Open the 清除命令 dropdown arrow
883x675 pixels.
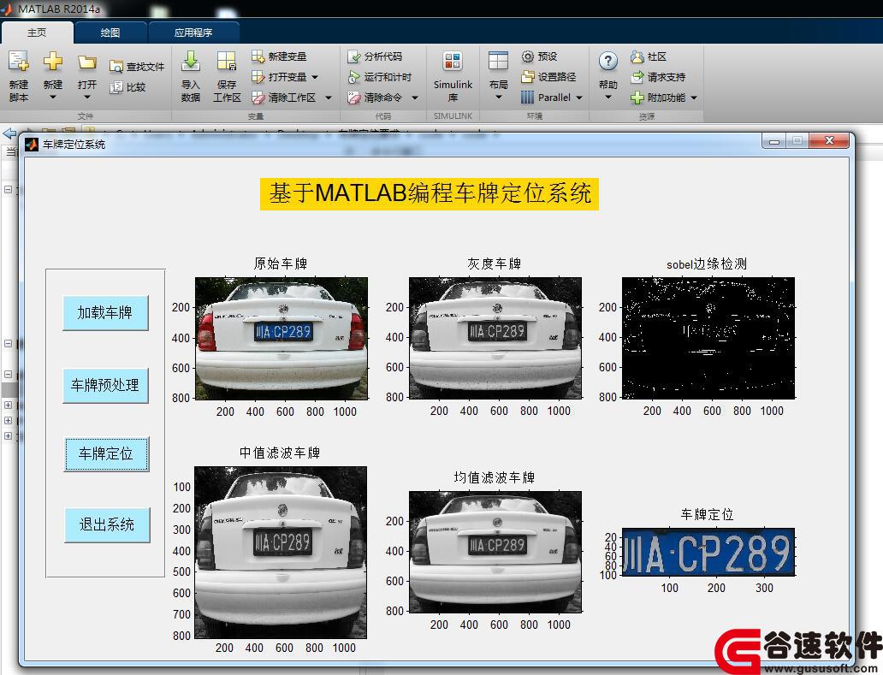click(414, 98)
